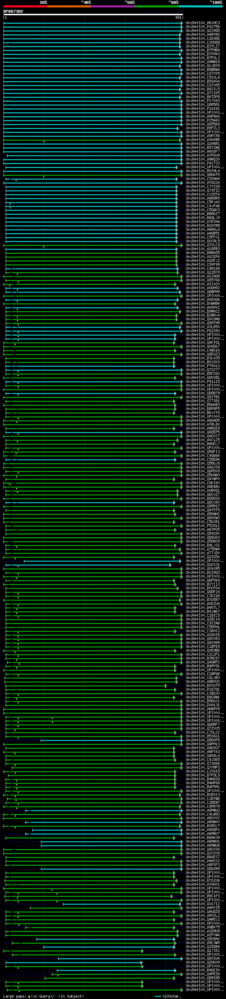
Task: Click the =100char. scale legend
Action: [x=168, y=996]
